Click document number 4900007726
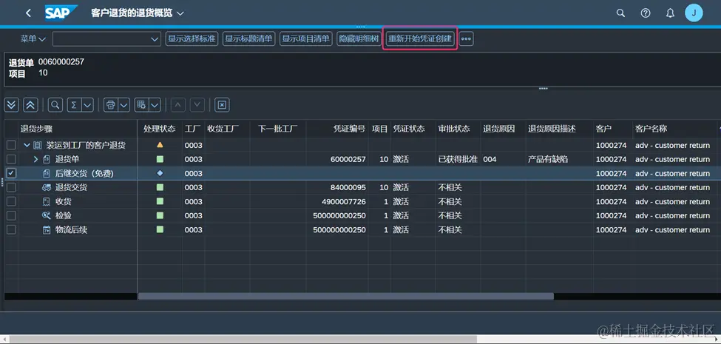The image size is (721, 344). click(344, 201)
